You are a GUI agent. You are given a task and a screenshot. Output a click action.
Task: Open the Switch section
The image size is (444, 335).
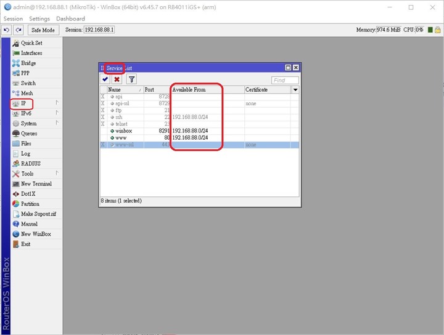(x=36, y=83)
